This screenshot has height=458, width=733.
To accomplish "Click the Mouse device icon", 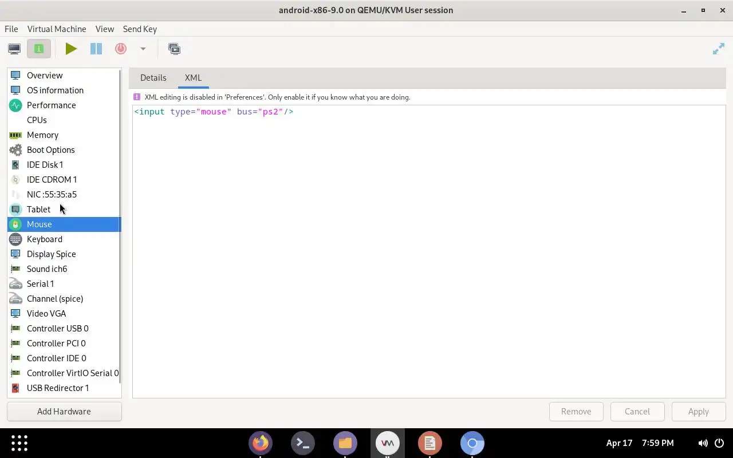I will pyautogui.click(x=15, y=224).
